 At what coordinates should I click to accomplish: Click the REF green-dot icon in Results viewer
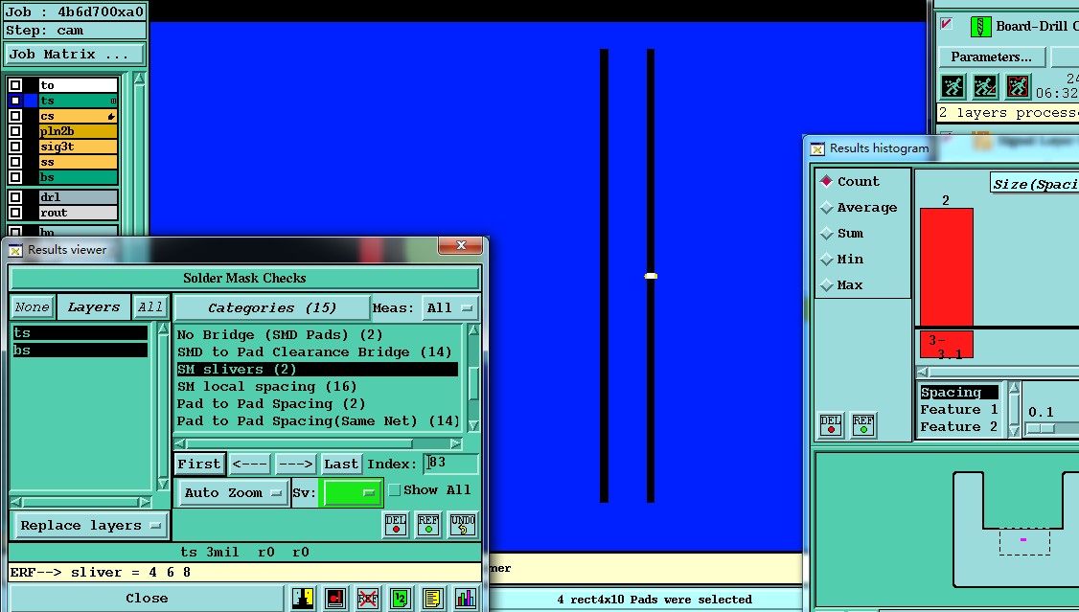tap(428, 525)
